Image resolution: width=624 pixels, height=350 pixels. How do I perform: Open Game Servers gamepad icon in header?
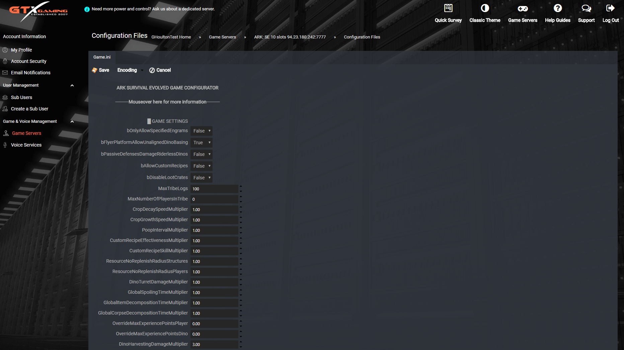click(x=523, y=8)
